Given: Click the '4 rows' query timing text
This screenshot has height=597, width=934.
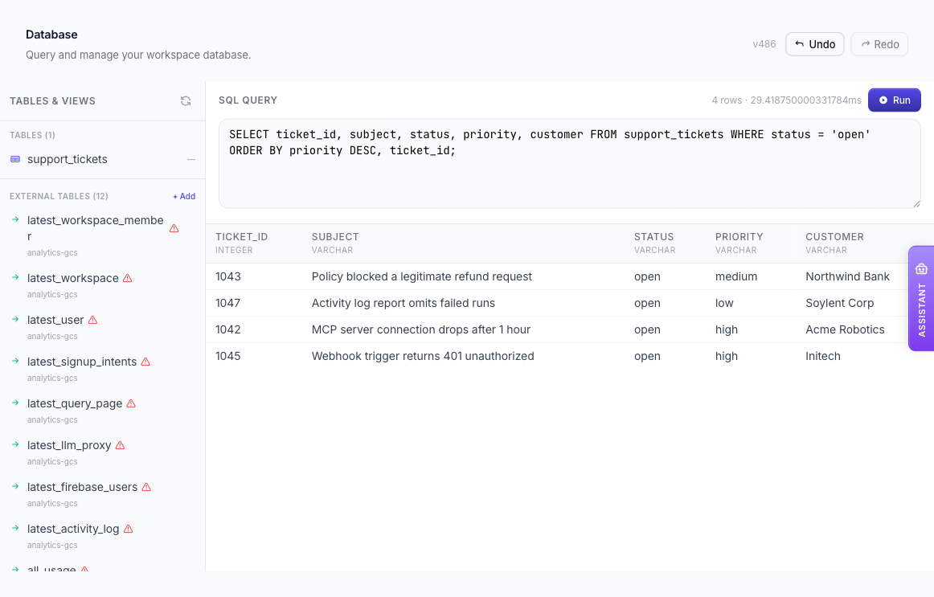Looking at the screenshot, I should point(786,100).
